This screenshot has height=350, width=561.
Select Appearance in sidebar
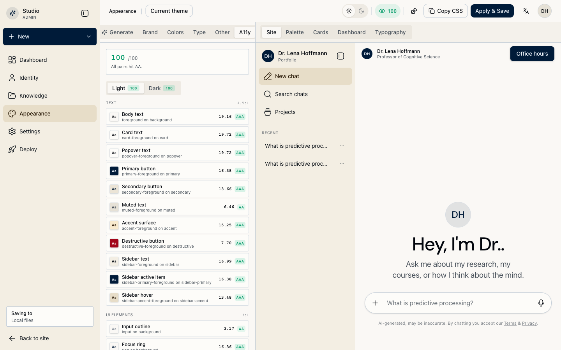(50, 114)
